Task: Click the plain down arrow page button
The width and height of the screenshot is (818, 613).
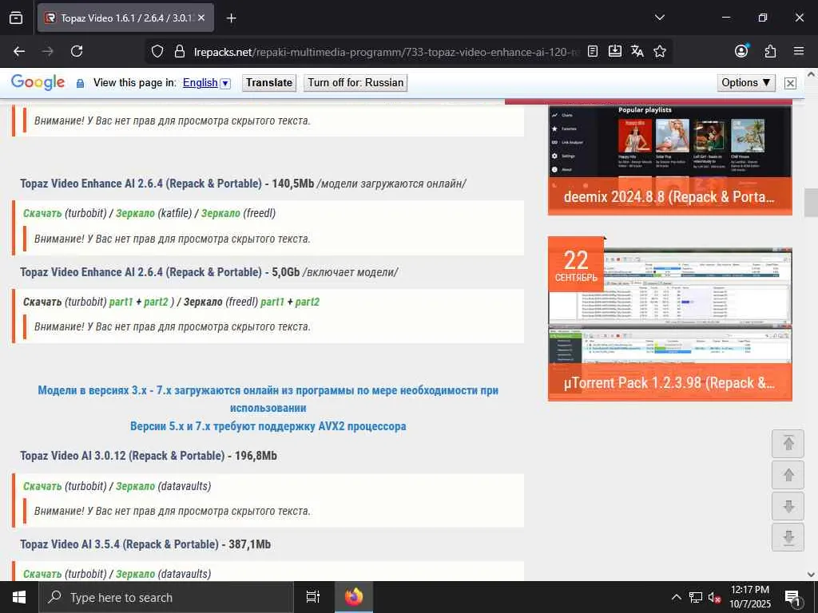Action: click(788, 506)
